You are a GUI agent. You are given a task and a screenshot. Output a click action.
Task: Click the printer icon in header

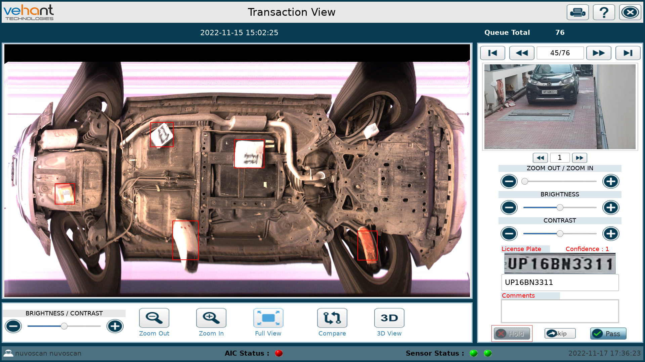point(577,12)
